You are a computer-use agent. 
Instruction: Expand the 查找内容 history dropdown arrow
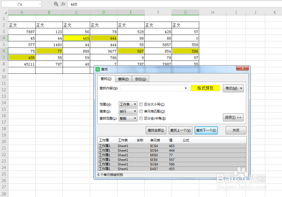(186, 88)
